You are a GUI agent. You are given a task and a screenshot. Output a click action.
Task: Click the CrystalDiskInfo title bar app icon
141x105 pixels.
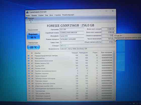[27, 12]
